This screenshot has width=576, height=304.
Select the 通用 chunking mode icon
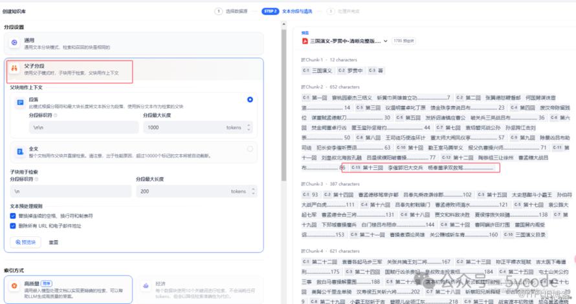point(14,43)
